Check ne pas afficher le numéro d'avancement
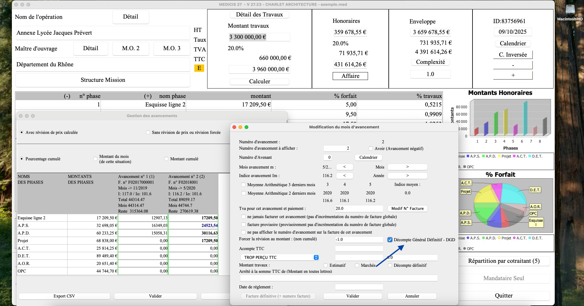584x306 pixels. [243, 232]
